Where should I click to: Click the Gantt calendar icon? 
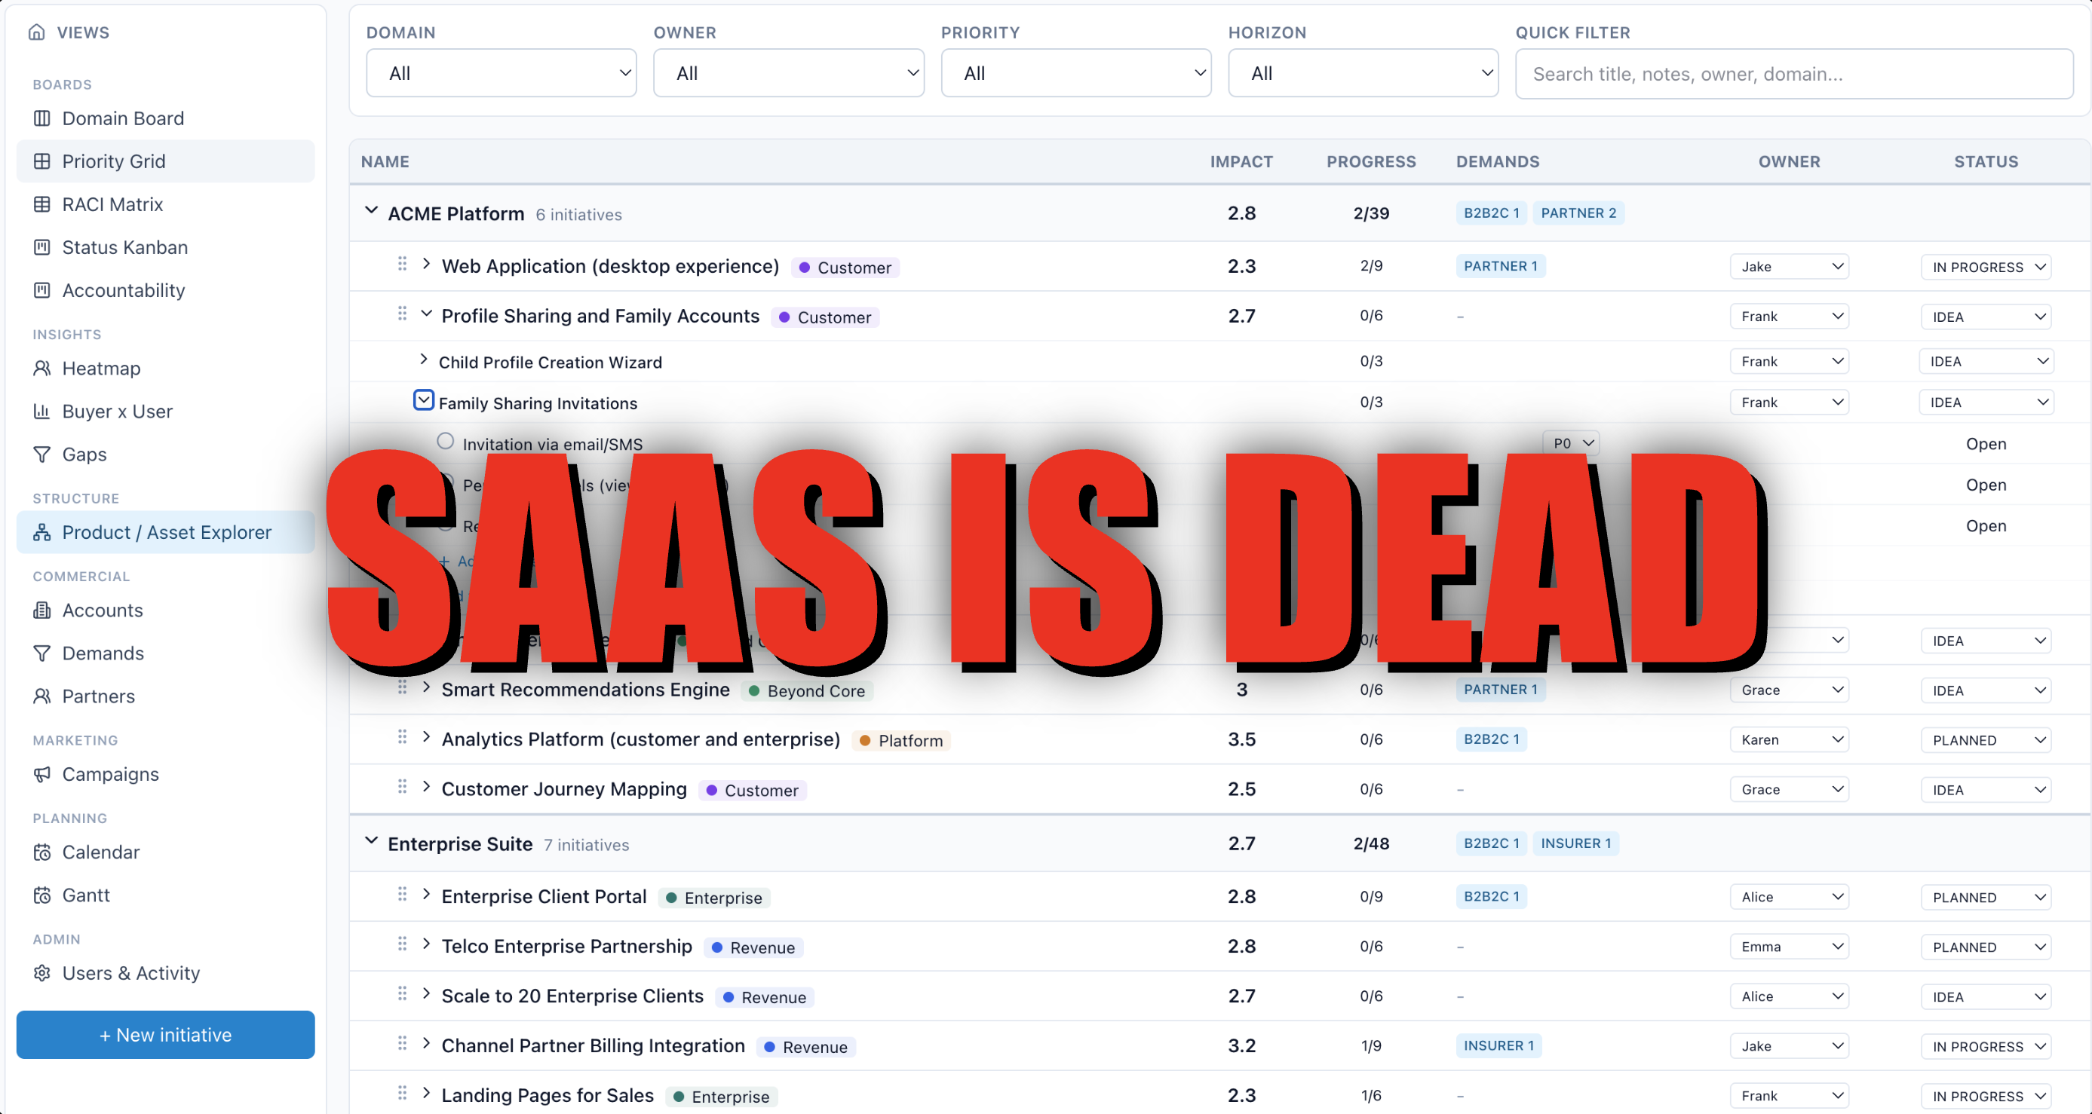coord(41,895)
